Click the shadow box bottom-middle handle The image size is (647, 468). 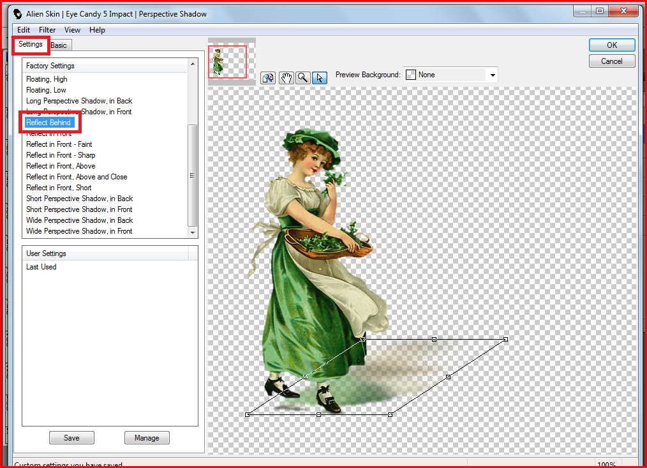[318, 414]
